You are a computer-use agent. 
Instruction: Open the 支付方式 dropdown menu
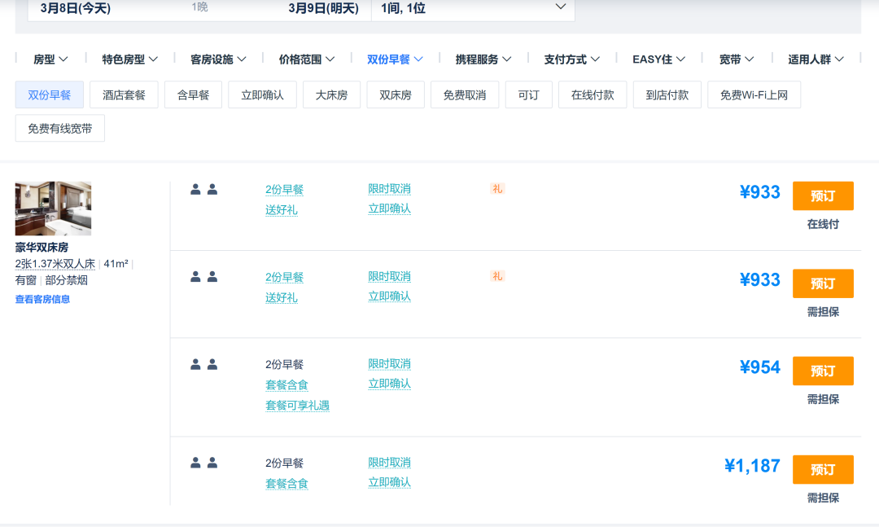(x=571, y=59)
